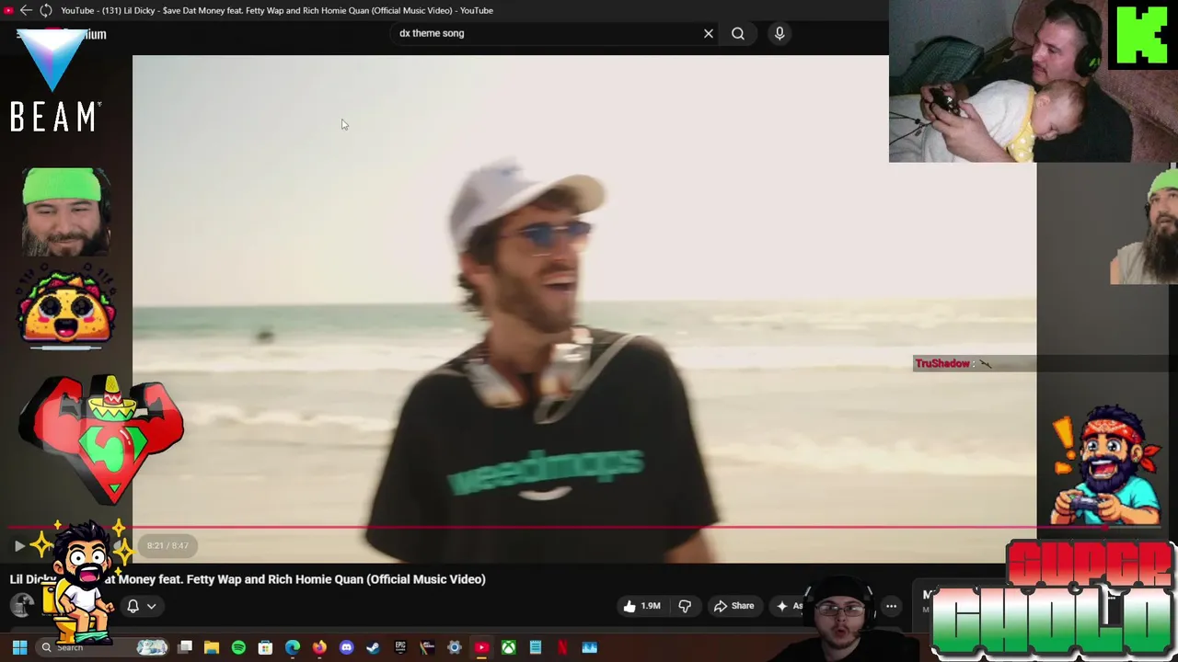Start voice search with the microphone icon
Image resolution: width=1178 pixels, height=662 pixels.
[780, 34]
